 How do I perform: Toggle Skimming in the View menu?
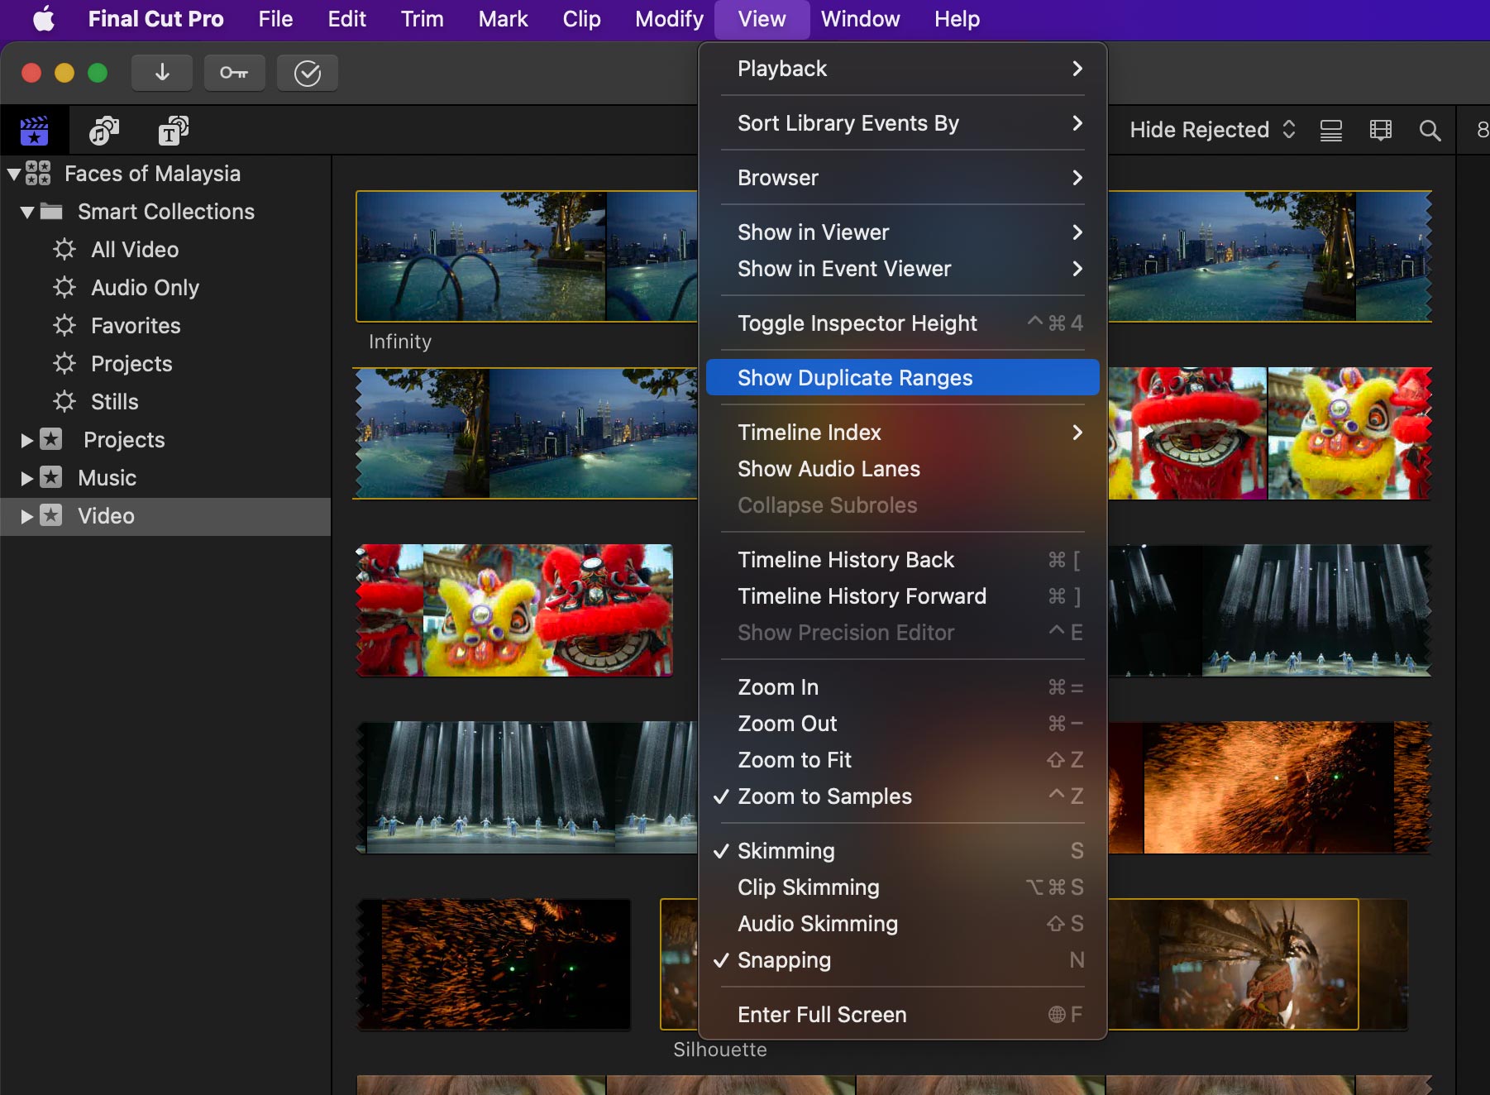click(903, 851)
